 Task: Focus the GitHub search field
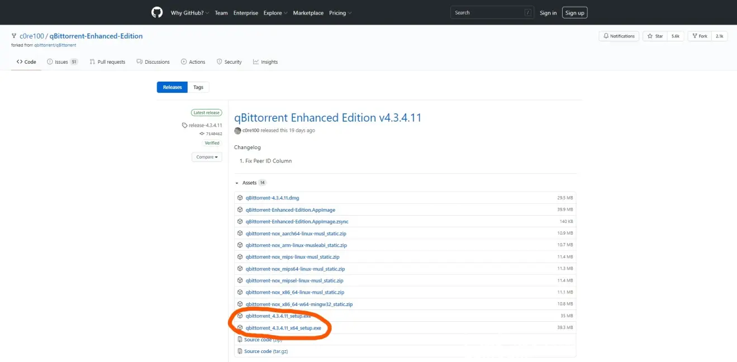[x=492, y=12]
